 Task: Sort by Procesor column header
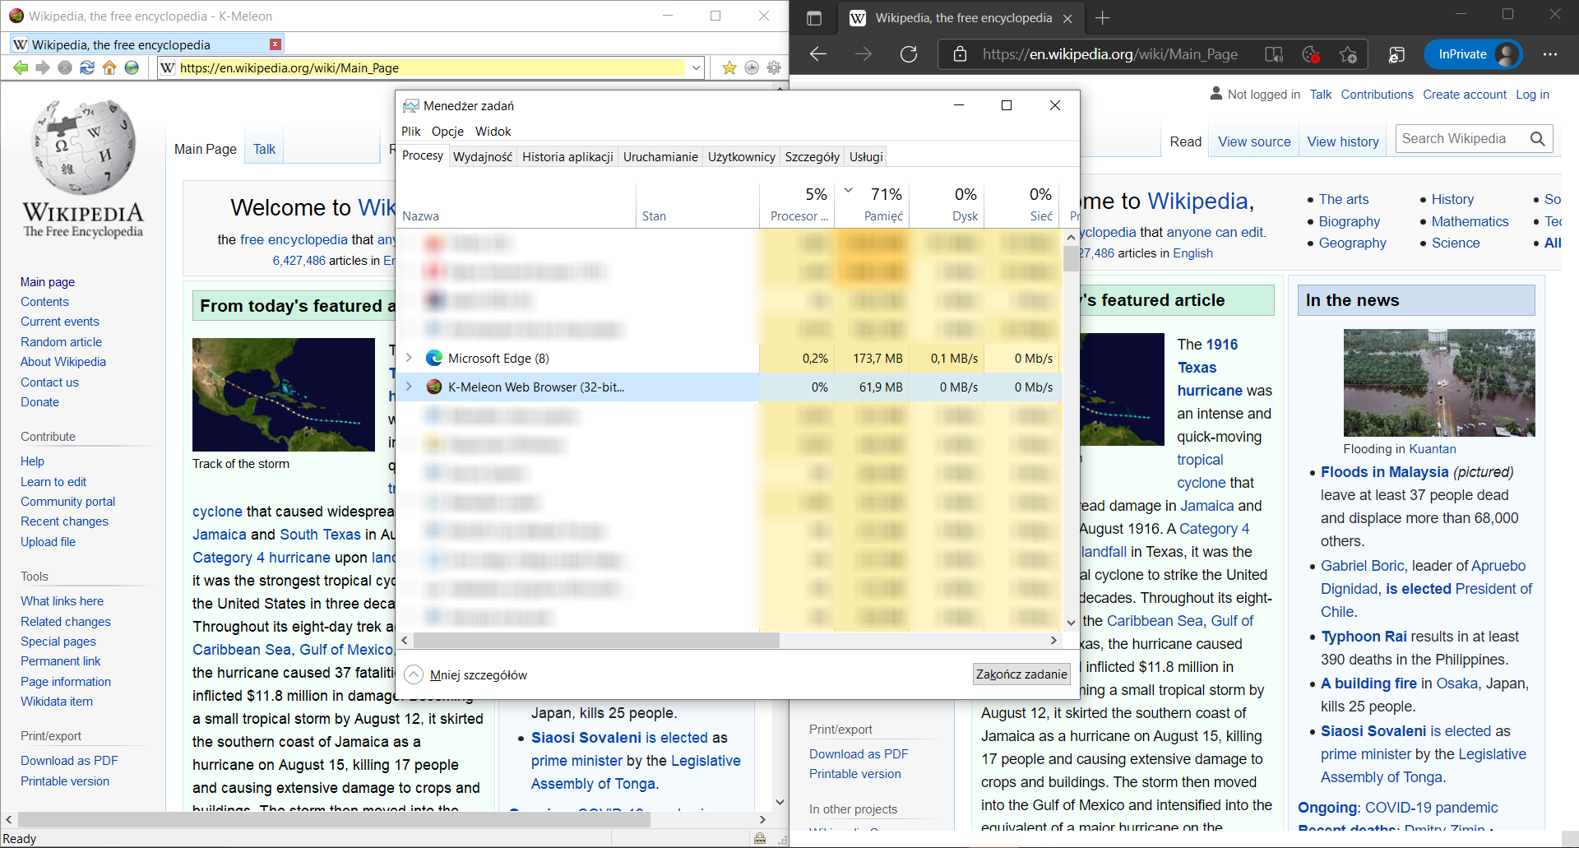797,206
